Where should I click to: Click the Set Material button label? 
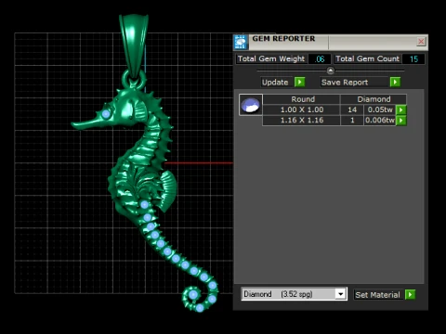coord(377,295)
